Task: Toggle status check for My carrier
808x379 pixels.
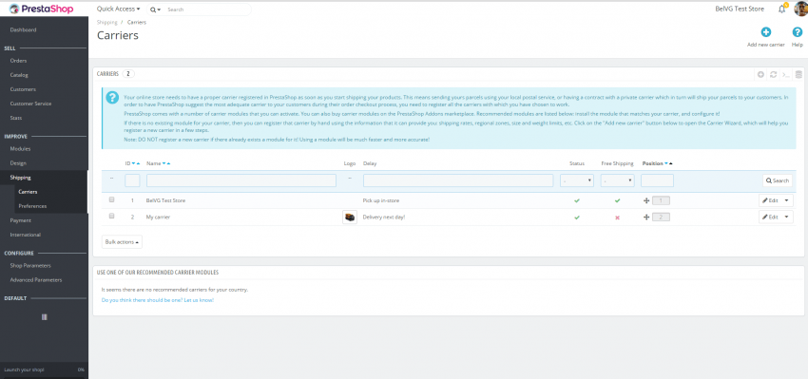Action: click(x=577, y=218)
